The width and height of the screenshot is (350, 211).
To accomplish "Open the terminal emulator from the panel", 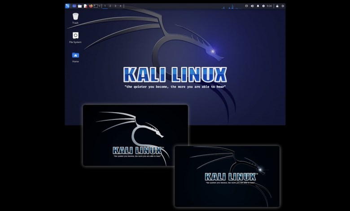I will click(x=96, y=6).
